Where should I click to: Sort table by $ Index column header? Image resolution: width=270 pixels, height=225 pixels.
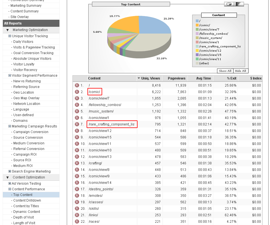coord(256,78)
